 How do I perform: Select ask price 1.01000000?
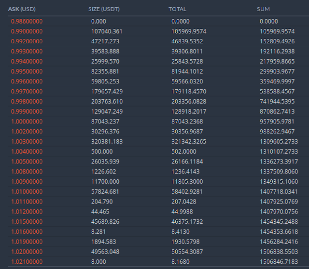pyautogui.click(x=27, y=191)
